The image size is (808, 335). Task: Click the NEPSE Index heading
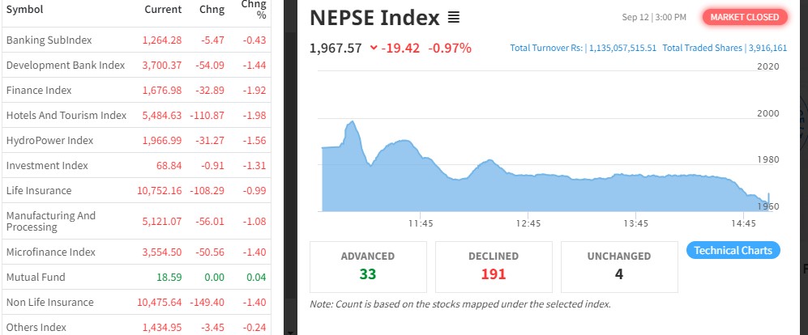point(374,18)
